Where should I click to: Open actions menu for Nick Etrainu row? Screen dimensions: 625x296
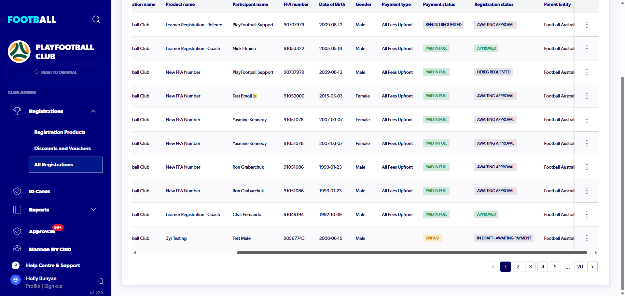[x=587, y=48]
